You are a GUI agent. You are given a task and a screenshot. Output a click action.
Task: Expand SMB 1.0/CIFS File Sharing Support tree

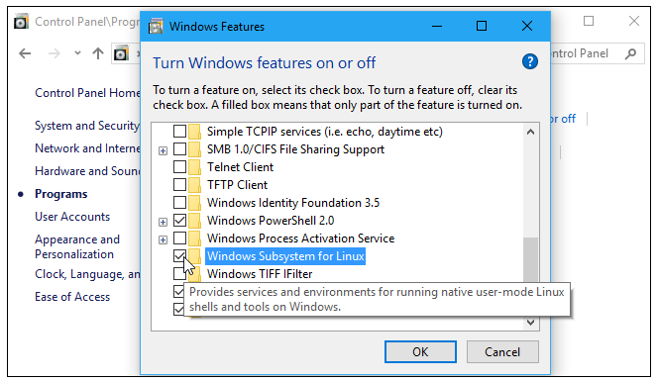click(164, 150)
